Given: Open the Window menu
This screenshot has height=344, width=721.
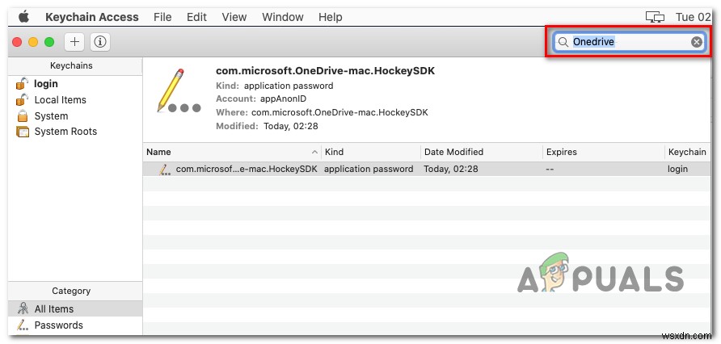Looking at the screenshot, I should click(283, 17).
